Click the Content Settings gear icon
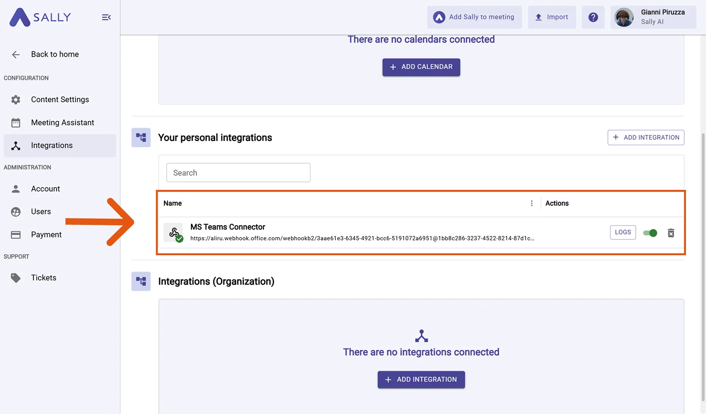Screen dimensions: 706x414 pyautogui.click(x=16, y=100)
